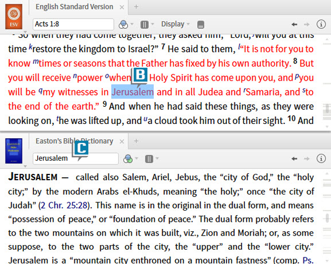This screenshot has height=264, width=331.
Task: Click footnote marker n before power
Action: tap(75, 76)
